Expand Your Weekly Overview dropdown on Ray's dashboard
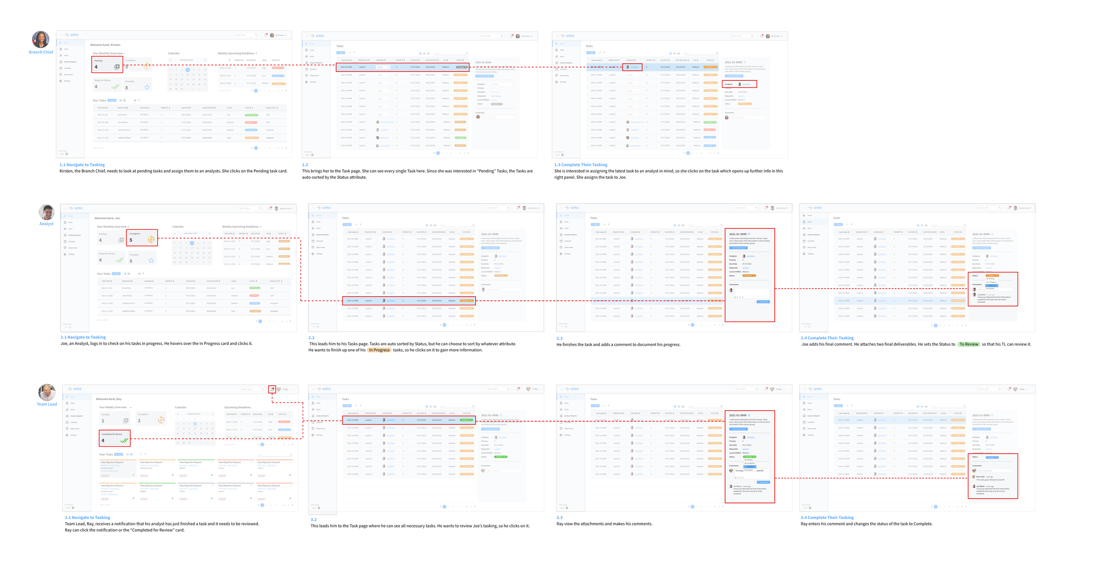1098x564 pixels. [x=130, y=408]
